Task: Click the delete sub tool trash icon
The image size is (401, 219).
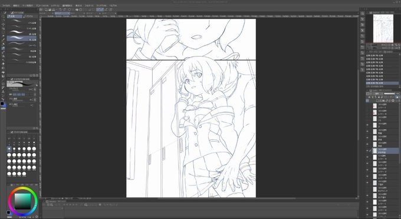Action: 37,75
